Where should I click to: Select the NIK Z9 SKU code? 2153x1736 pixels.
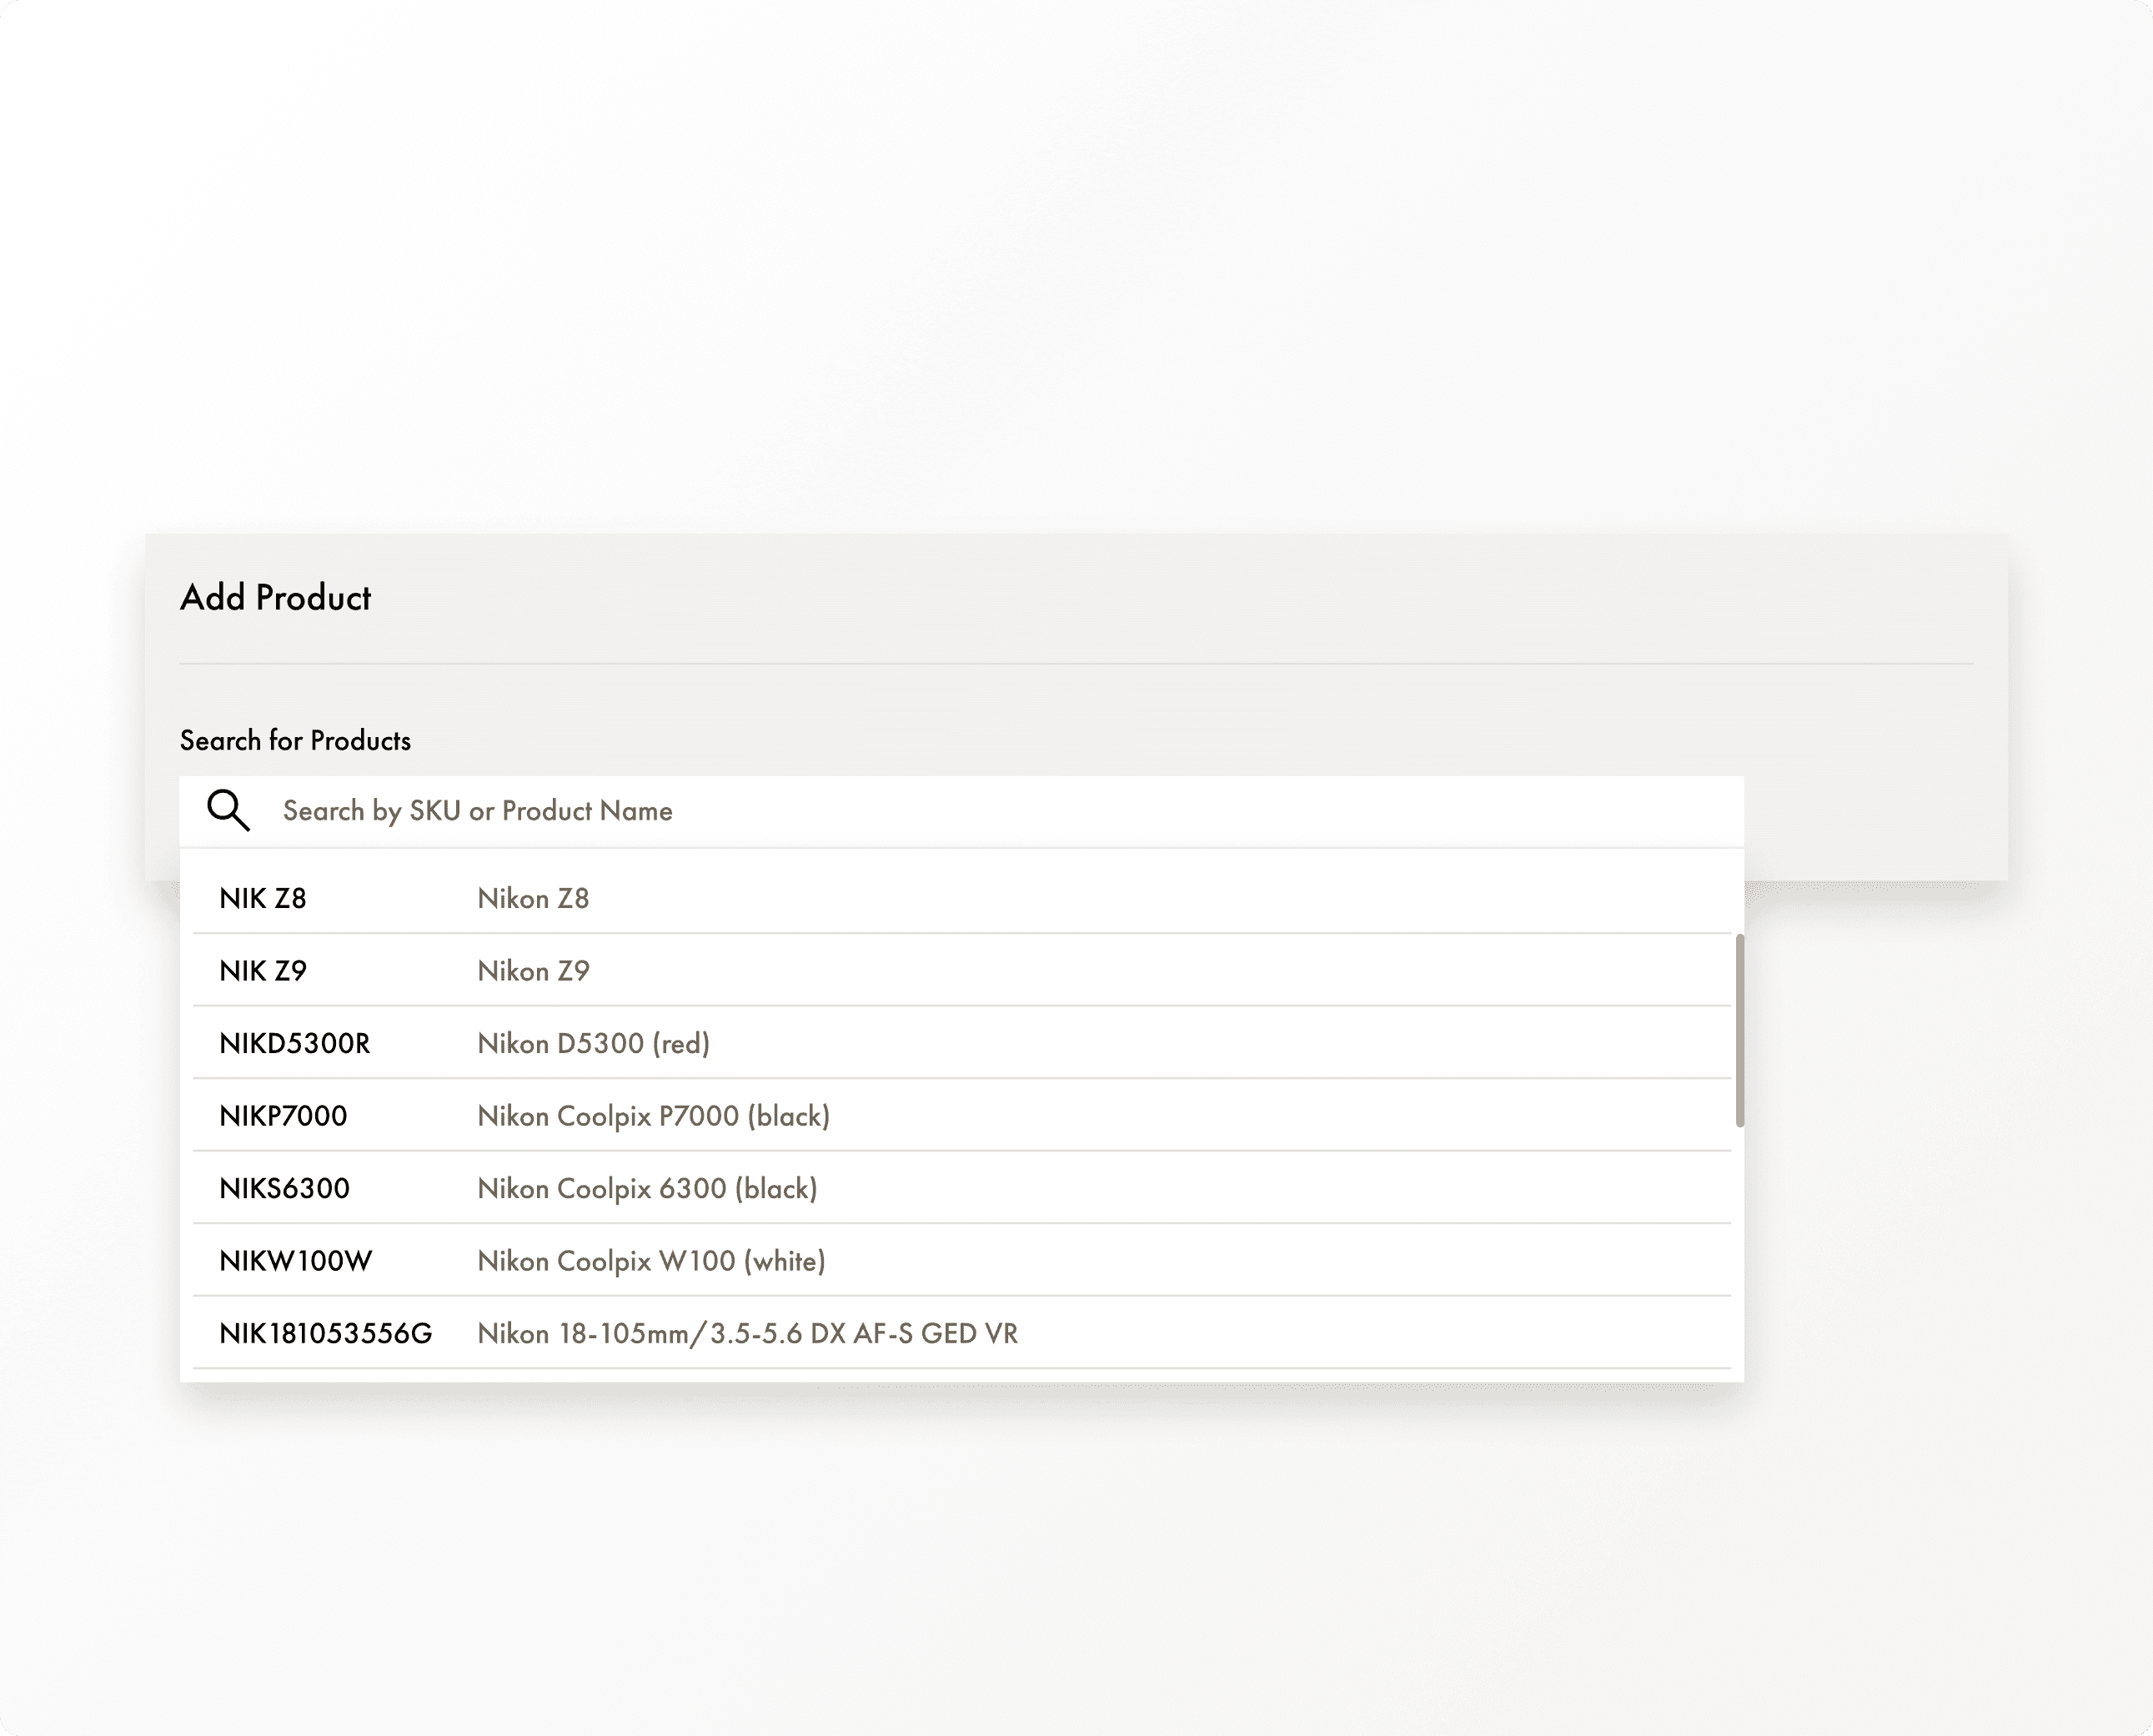coord(263,971)
